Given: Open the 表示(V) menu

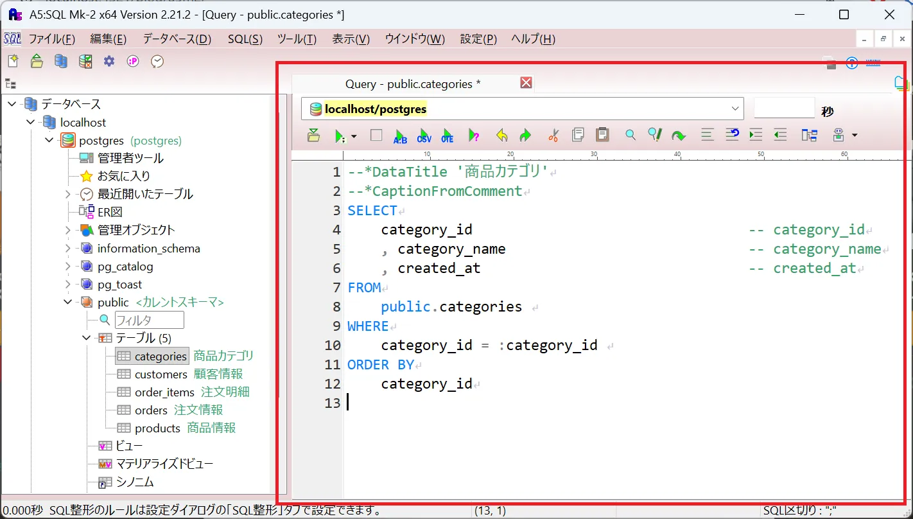Looking at the screenshot, I should (351, 39).
